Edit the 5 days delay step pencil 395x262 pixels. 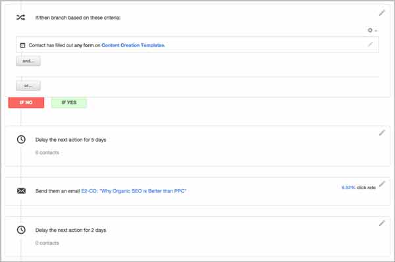pos(382,133)
